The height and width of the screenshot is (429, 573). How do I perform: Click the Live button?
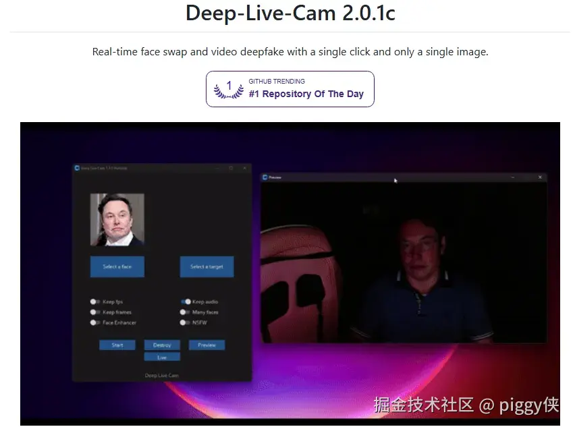point(162,357)
